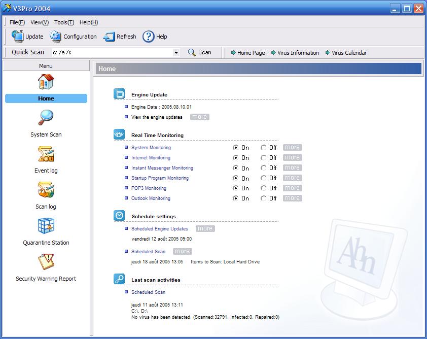Select Security Warning Report label
The image size is (427, 339).
(46, 279)
